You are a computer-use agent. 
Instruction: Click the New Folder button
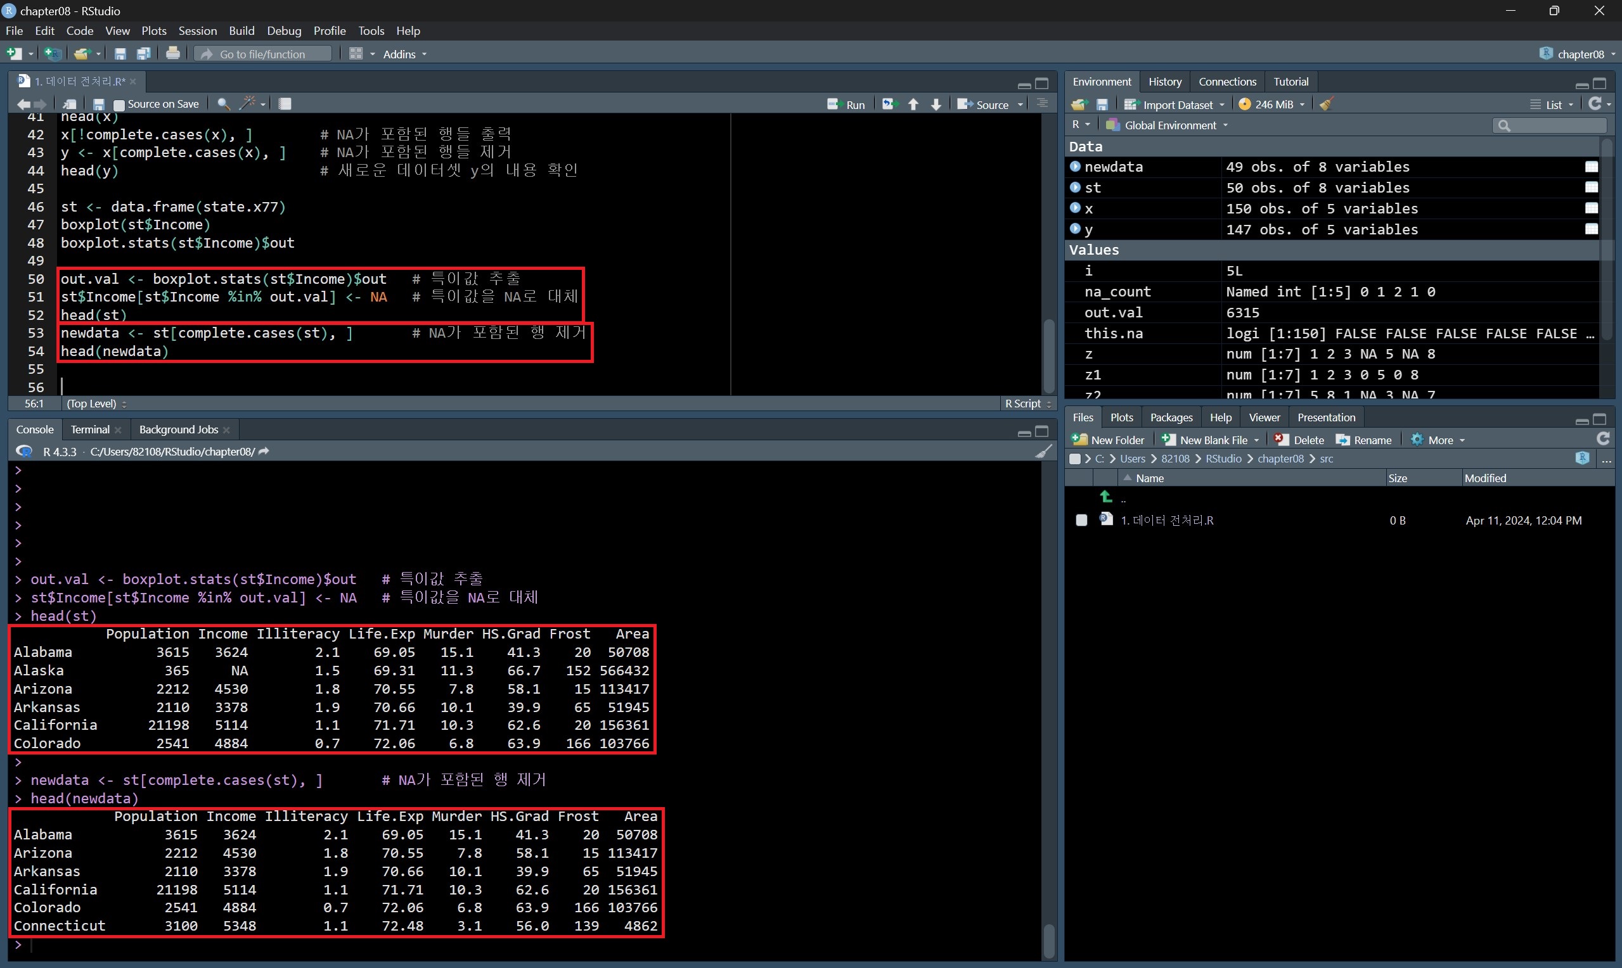pyautogui.click(x=1108, y=440)
